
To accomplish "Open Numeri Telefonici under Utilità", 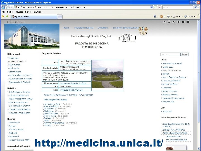I will pyautogui.click(x=170, y=84).
